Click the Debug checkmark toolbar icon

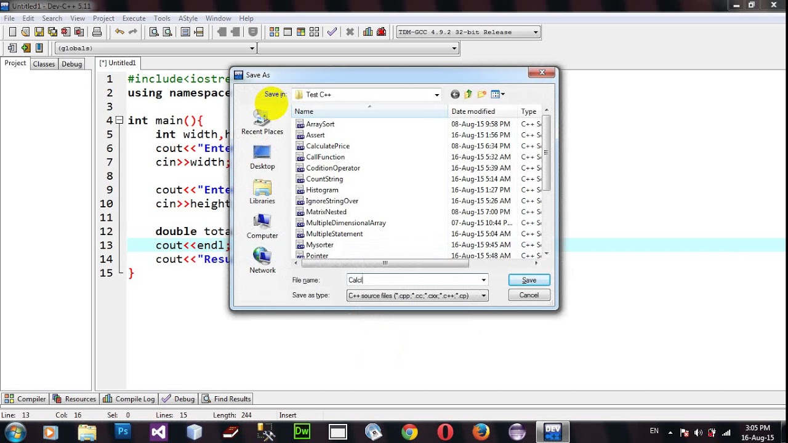point(332,32)
